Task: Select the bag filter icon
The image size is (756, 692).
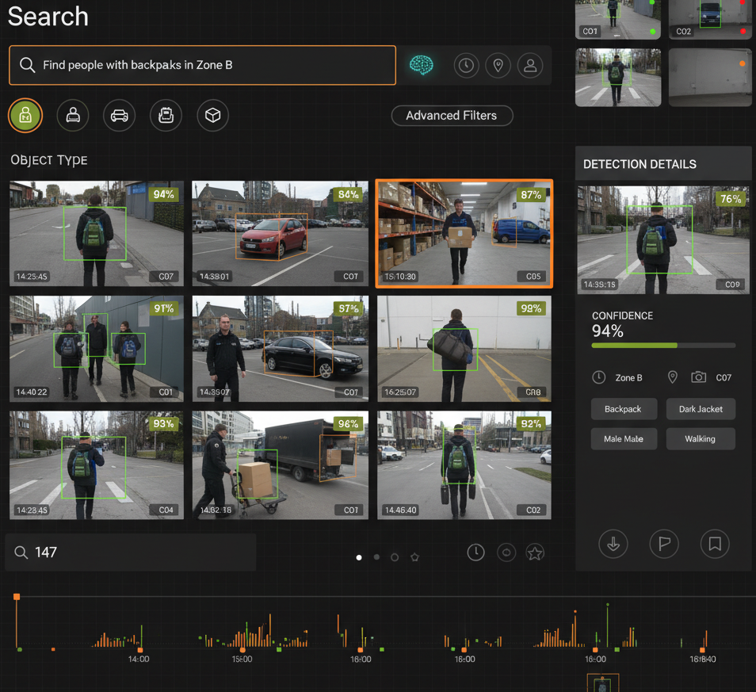Action: coord(166,116)
